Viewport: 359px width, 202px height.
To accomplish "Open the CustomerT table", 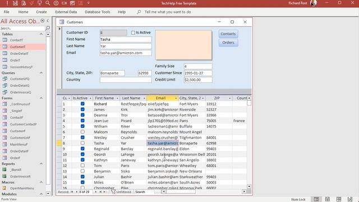I will pyautogui.click(x=17, y=47).
